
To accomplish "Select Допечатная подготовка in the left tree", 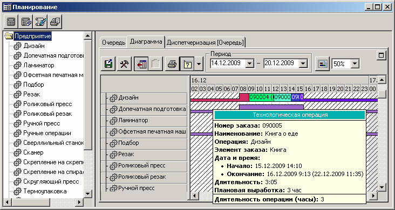I will (53, 55).
